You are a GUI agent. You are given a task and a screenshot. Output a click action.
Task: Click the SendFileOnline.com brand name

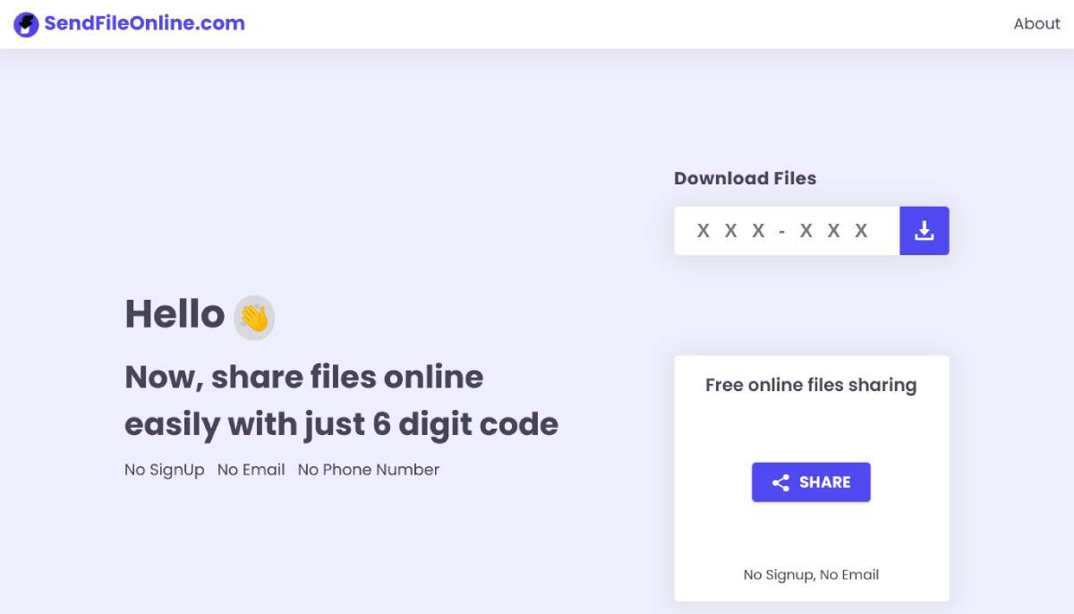144,24
